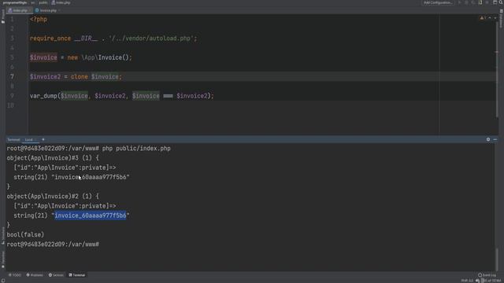Click the last terminal prompt line
Screen dimensions: 504x283
[x=53, y=244]
